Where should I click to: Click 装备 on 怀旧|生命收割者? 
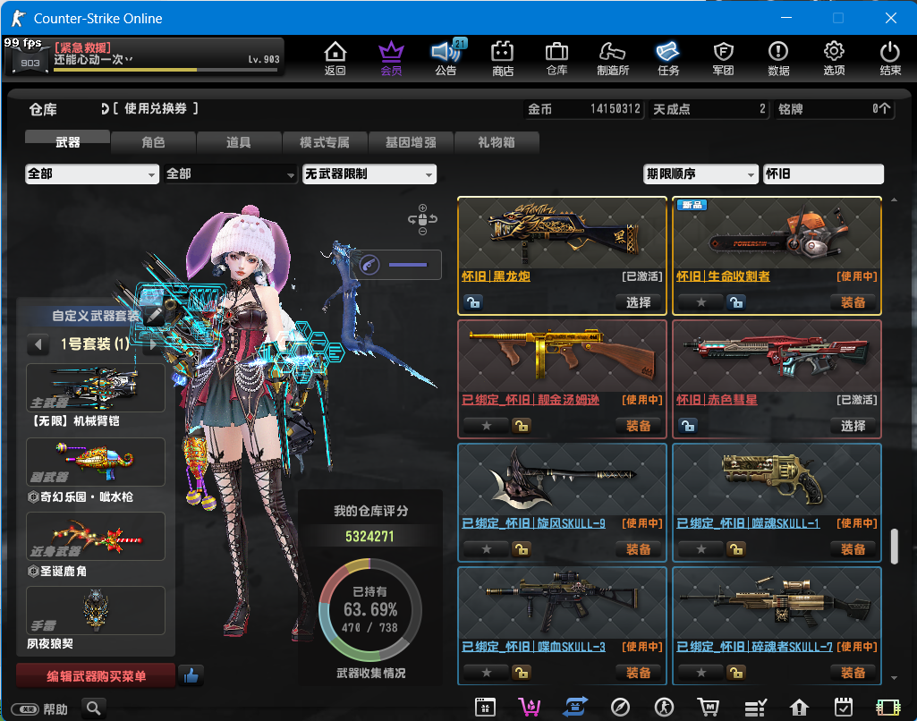853,302
